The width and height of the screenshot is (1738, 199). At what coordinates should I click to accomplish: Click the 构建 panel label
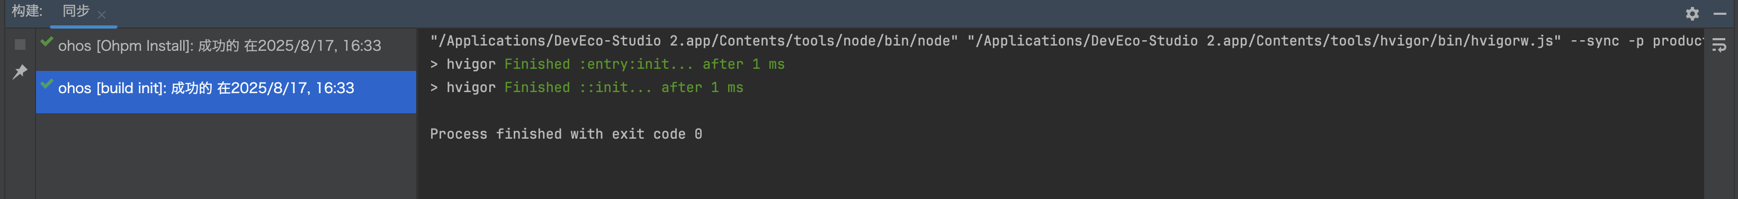click(27, 11)
